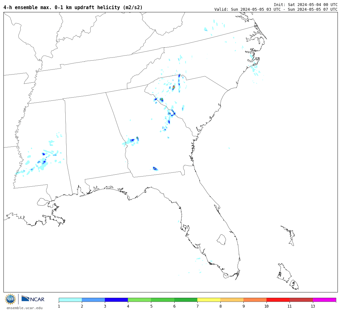The image size is (341, 312).
Task: Click the light blue 2-3 colorbar swatch
Action: coord(93,300)
